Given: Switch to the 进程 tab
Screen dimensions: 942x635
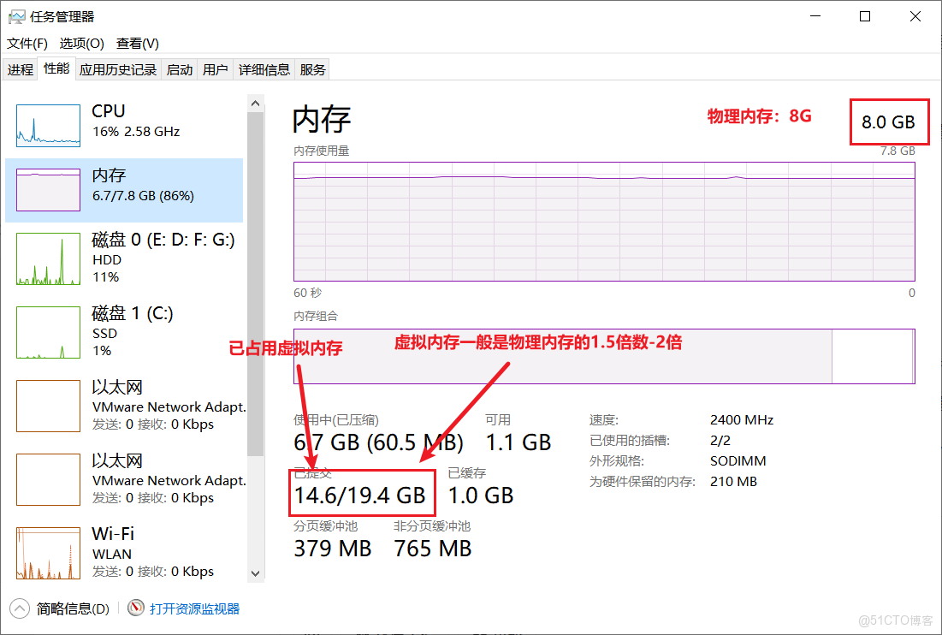Looking at the screenshot, I should [x=20, y=68].
